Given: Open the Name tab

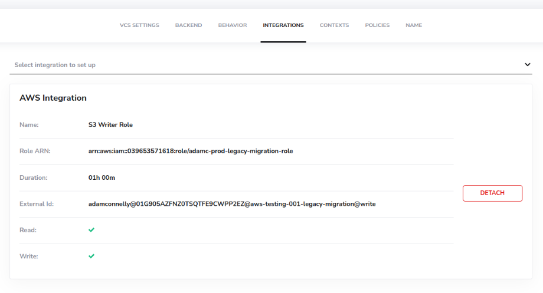Looking at the screenshot, I should point(414,25).
